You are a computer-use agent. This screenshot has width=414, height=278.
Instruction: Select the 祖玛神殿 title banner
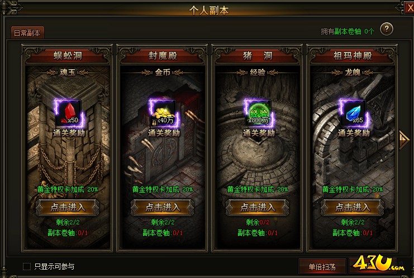point(353,56)
